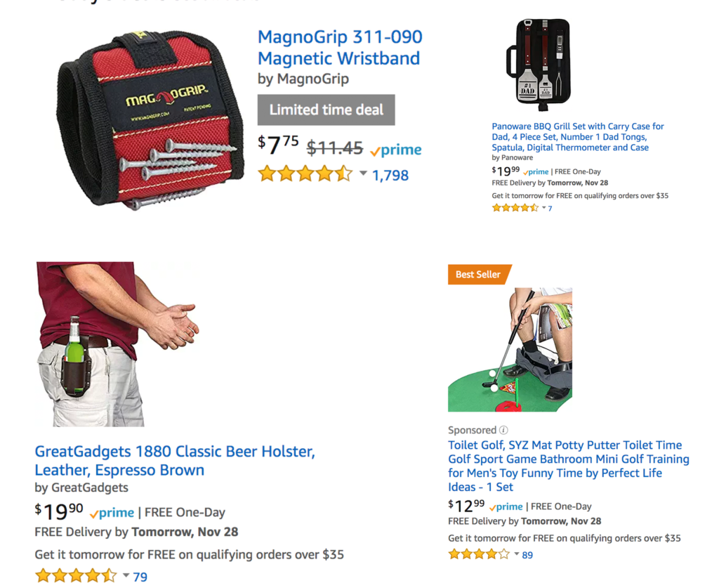Viewport: 719px width, 588px height.
Task: Click the magnetic wristband product image
Action: pyautogui.click(x=150, y=120)
